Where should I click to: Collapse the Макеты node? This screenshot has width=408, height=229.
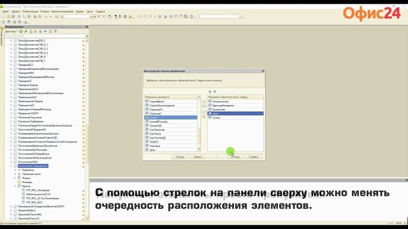click(x=15, y=186)
